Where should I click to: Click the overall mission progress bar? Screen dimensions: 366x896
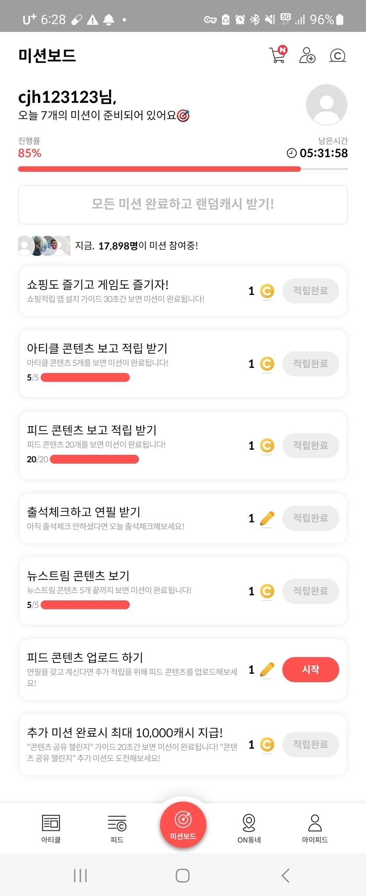pos(183,169)
